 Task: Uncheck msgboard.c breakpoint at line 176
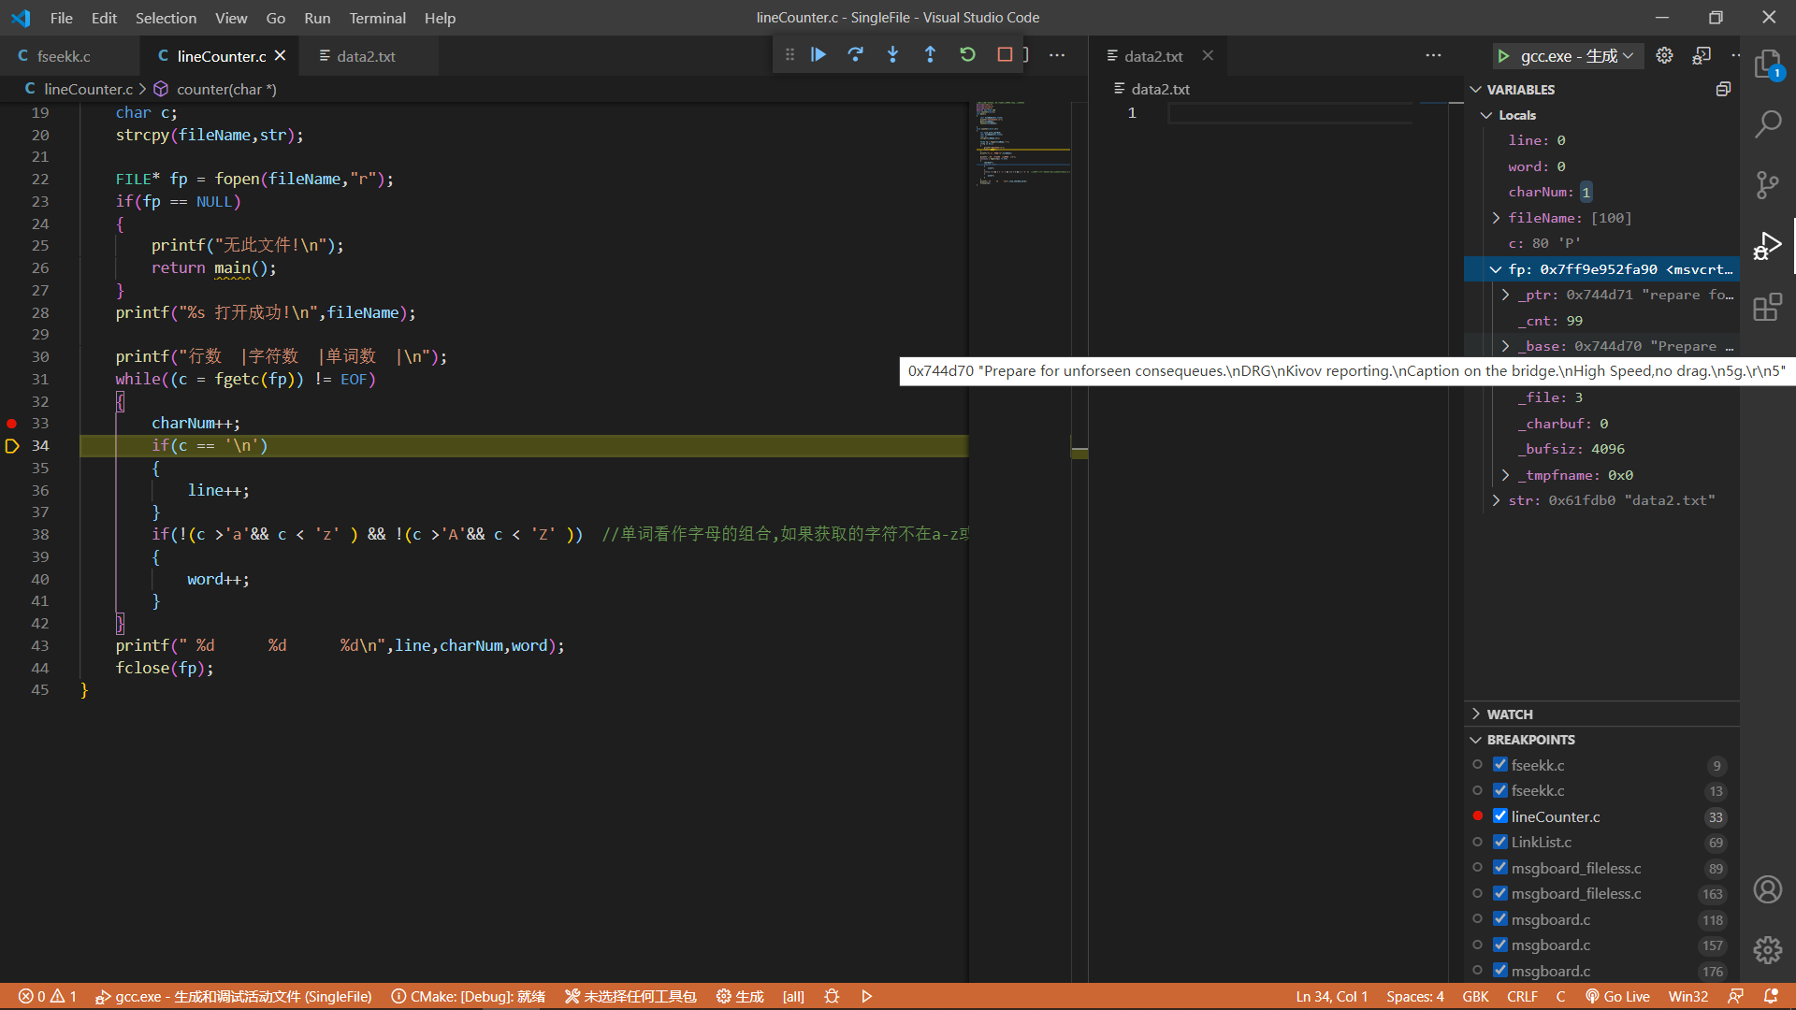(1500, 971)
